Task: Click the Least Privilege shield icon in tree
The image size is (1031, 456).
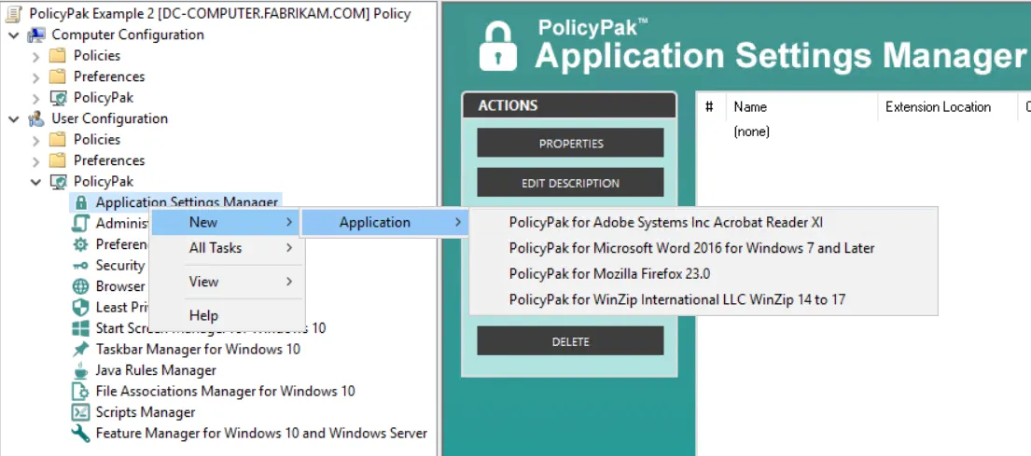Action: tap(80, 307)
